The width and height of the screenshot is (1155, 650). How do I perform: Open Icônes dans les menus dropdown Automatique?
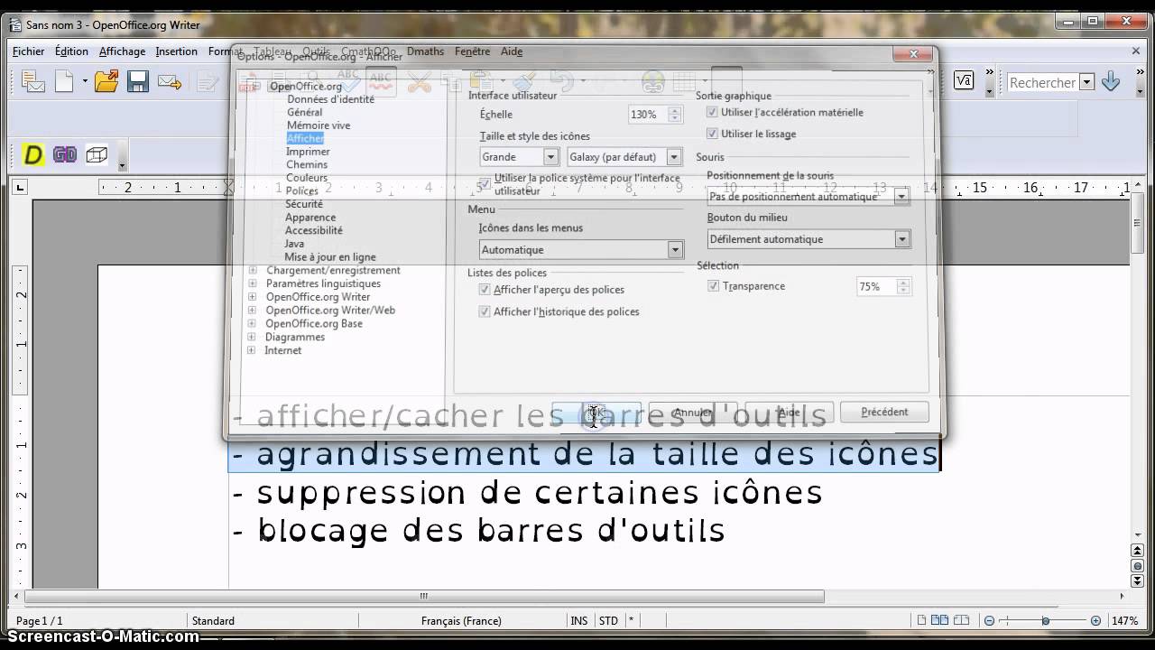click(581, 249)
